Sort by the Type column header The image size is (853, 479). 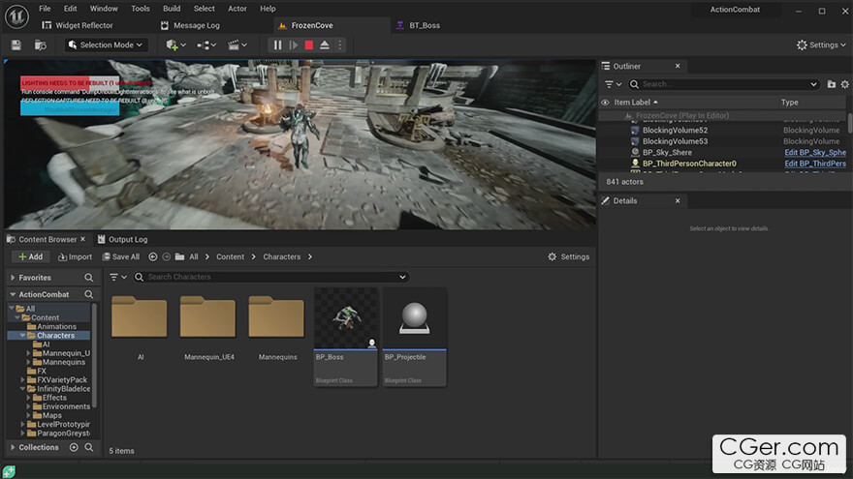coord(789,103)
